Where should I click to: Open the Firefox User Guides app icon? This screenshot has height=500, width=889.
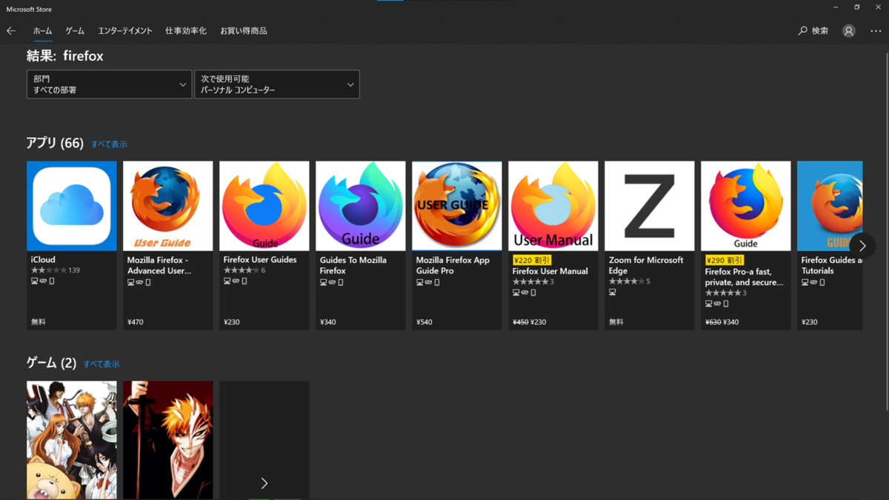click(264, 206)
